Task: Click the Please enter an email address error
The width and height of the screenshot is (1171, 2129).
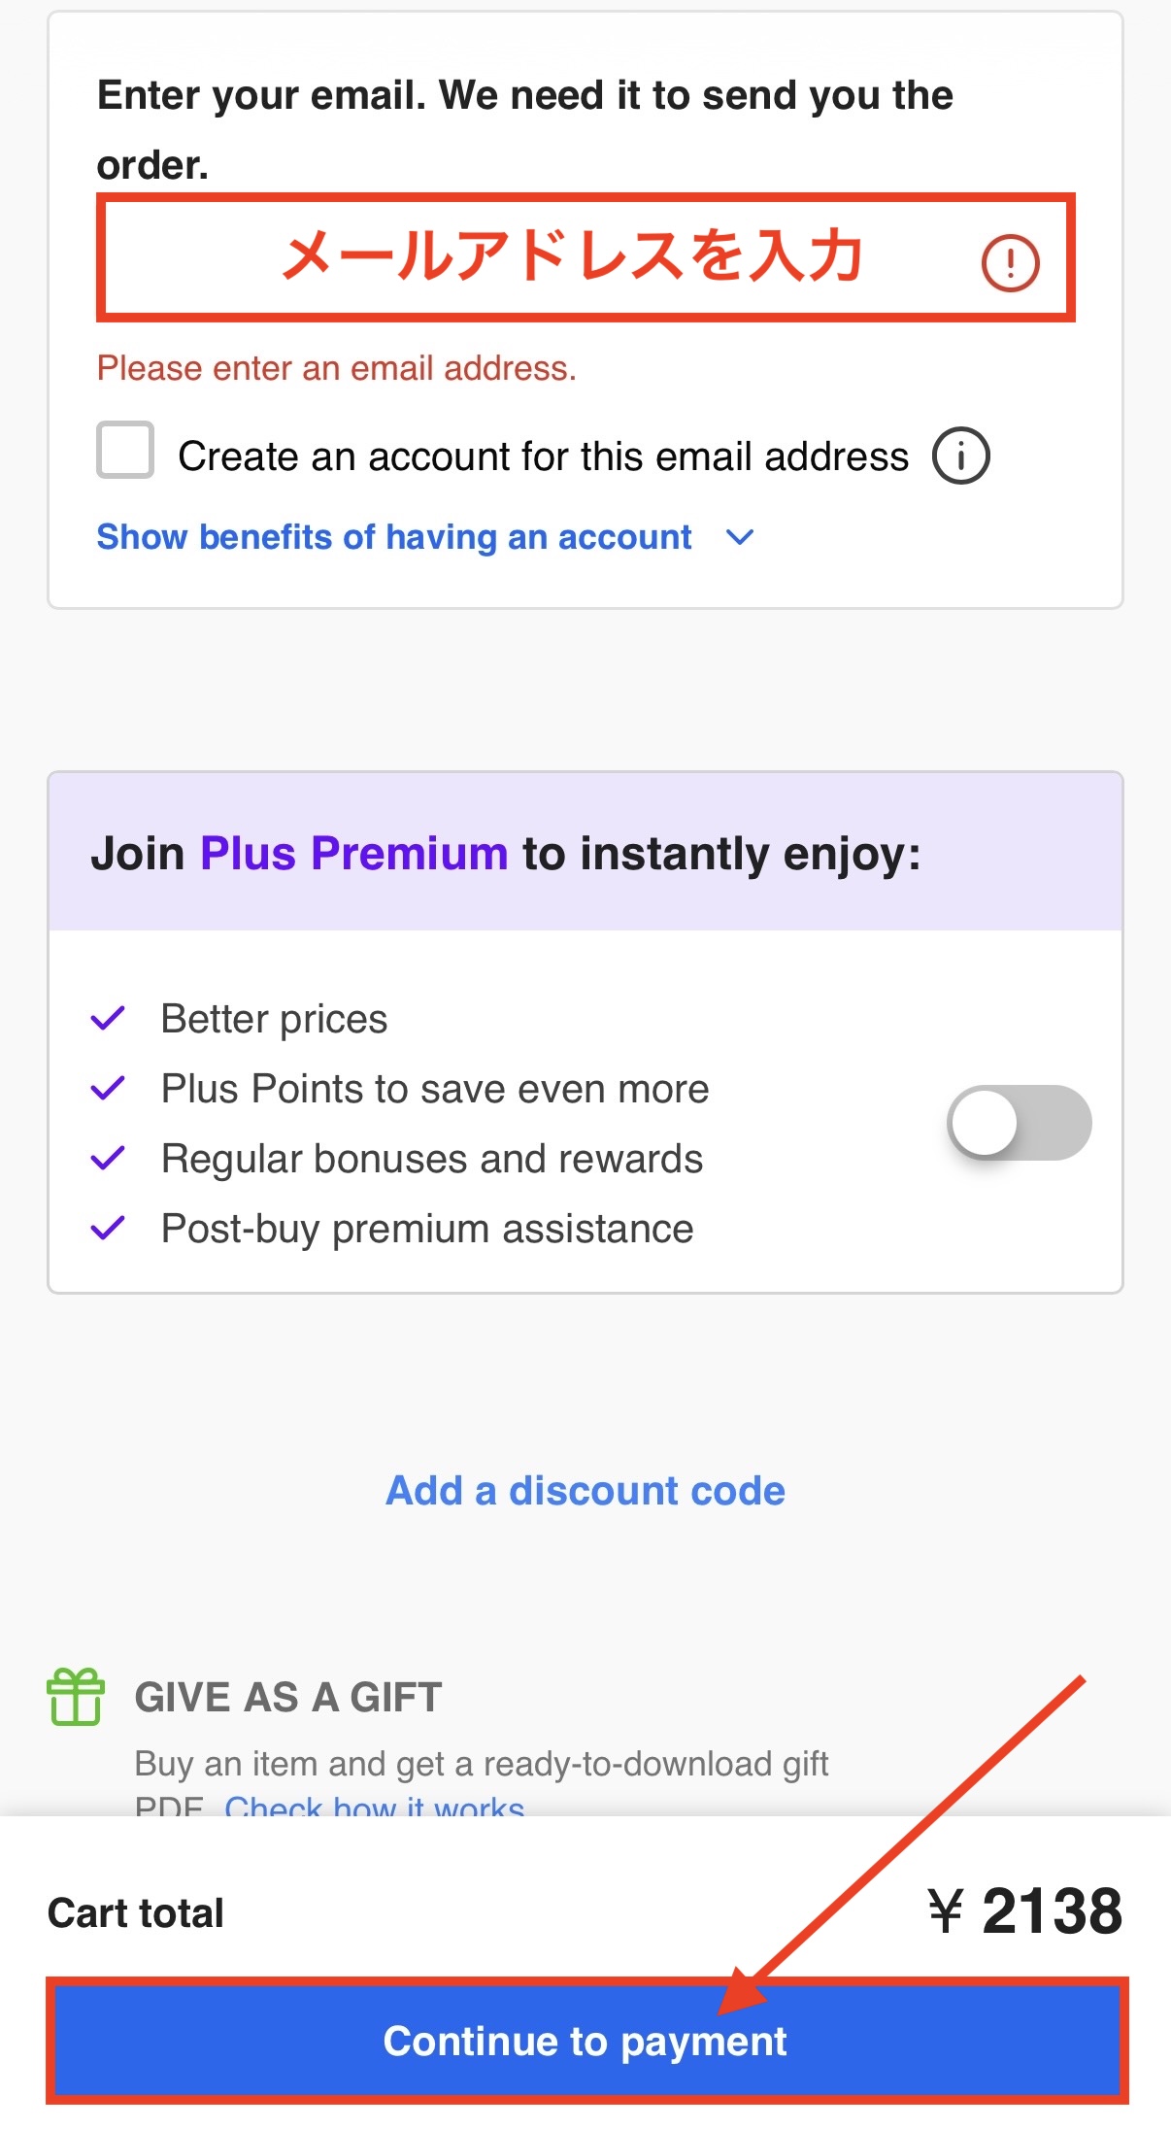Action: 336,369
